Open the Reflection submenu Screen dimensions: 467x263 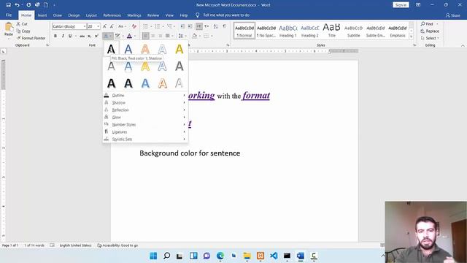[145, 110]
